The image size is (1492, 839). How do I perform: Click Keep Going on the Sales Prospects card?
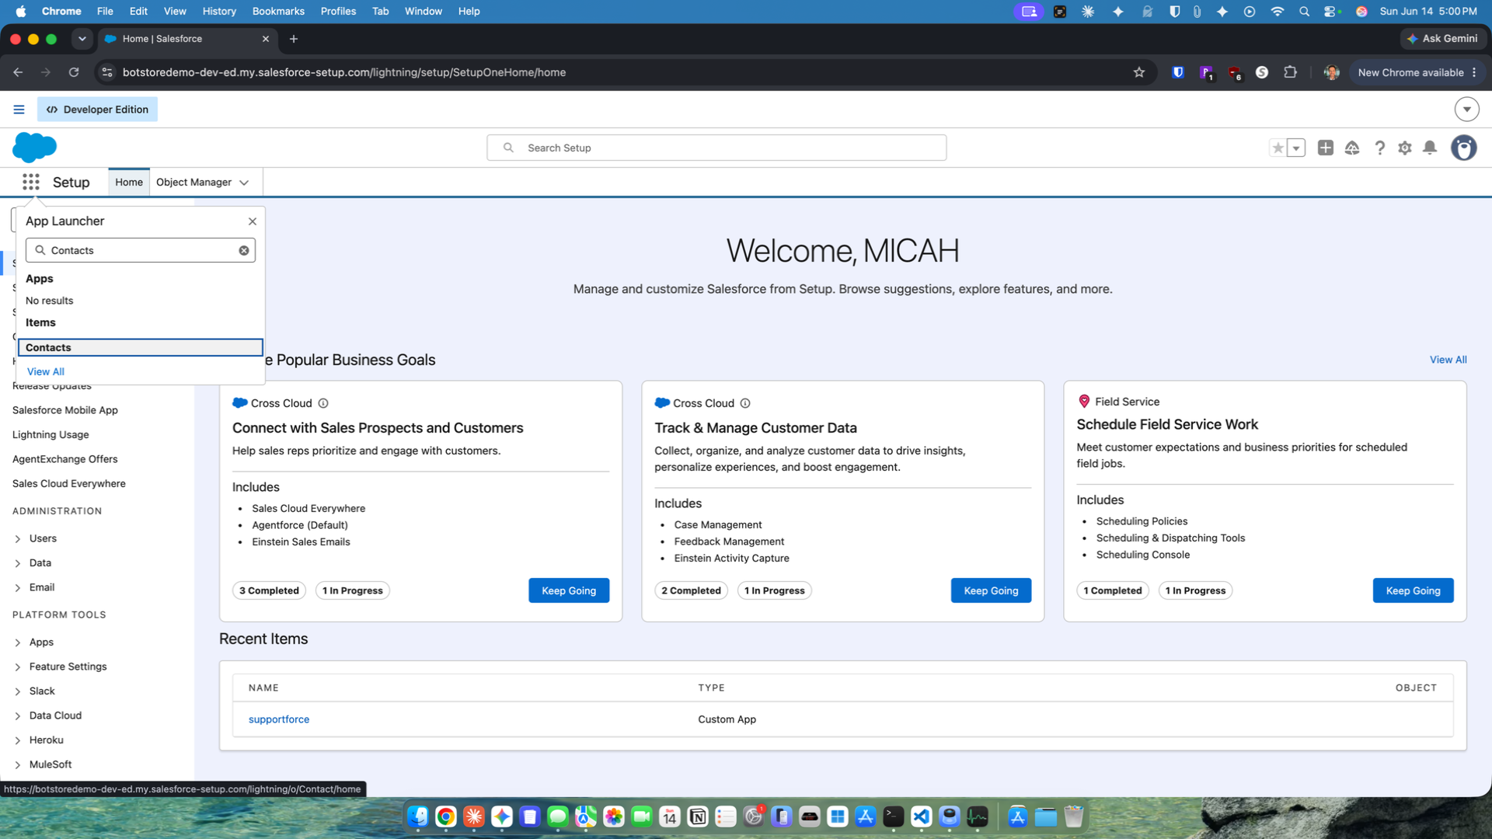pyautogui.click(x=569, y=590)
